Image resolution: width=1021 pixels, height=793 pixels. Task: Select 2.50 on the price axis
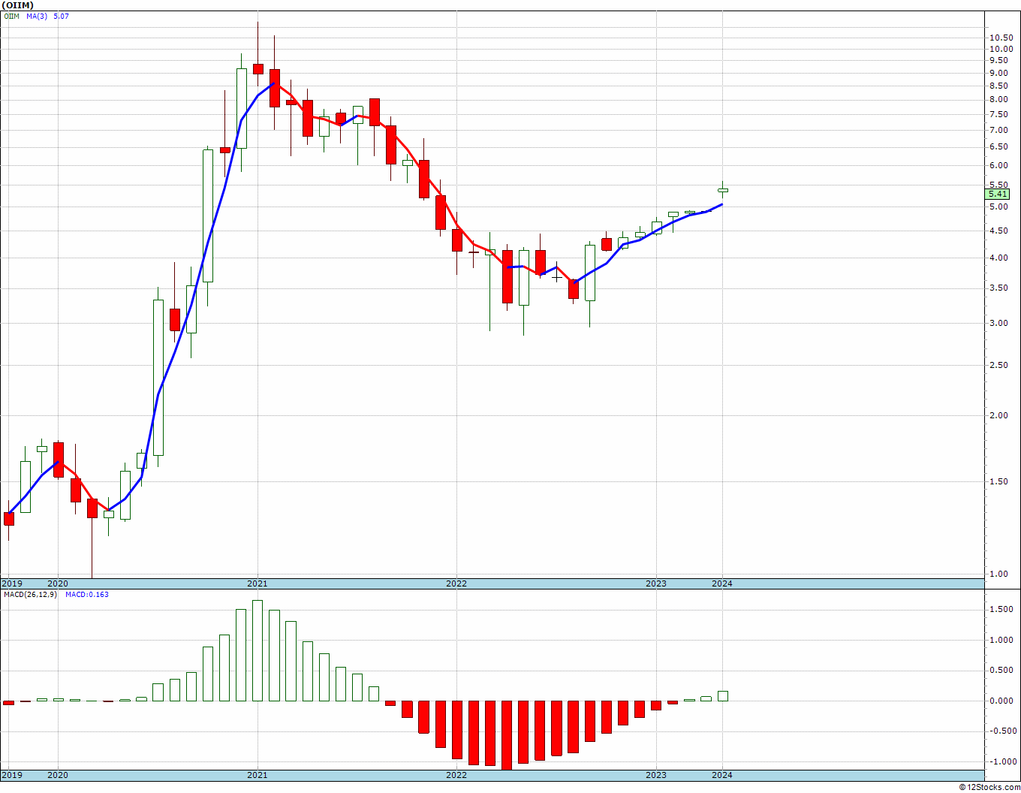tap(998, 365)
